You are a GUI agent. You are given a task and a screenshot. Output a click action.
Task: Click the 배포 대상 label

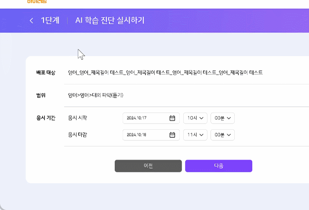coord(46,72)
